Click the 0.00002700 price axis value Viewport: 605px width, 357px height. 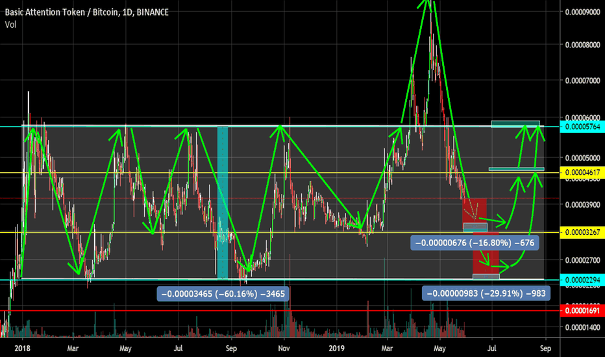(x=583, y=260)
